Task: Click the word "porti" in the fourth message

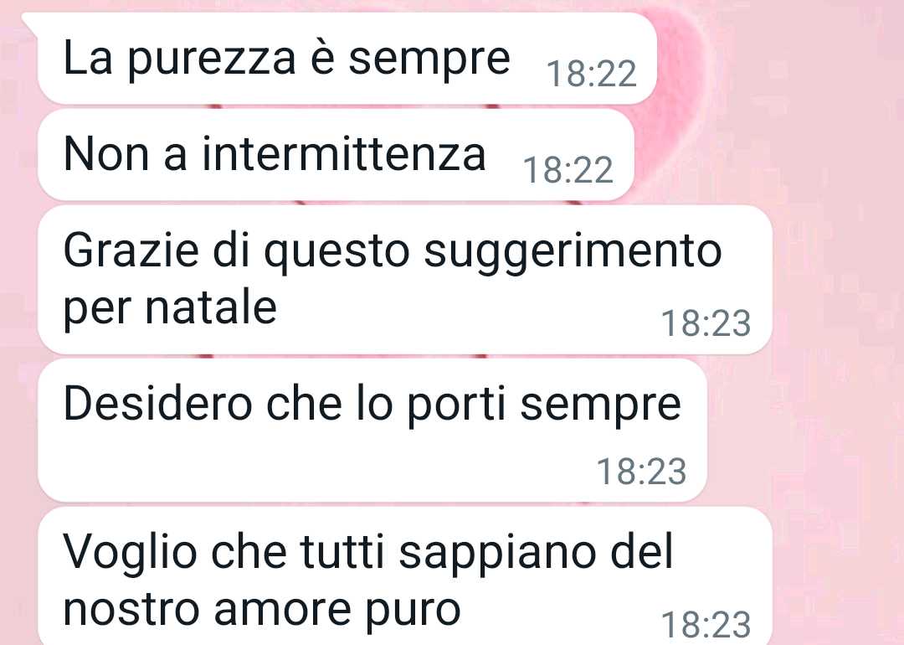Action: [x=457, y=405]
